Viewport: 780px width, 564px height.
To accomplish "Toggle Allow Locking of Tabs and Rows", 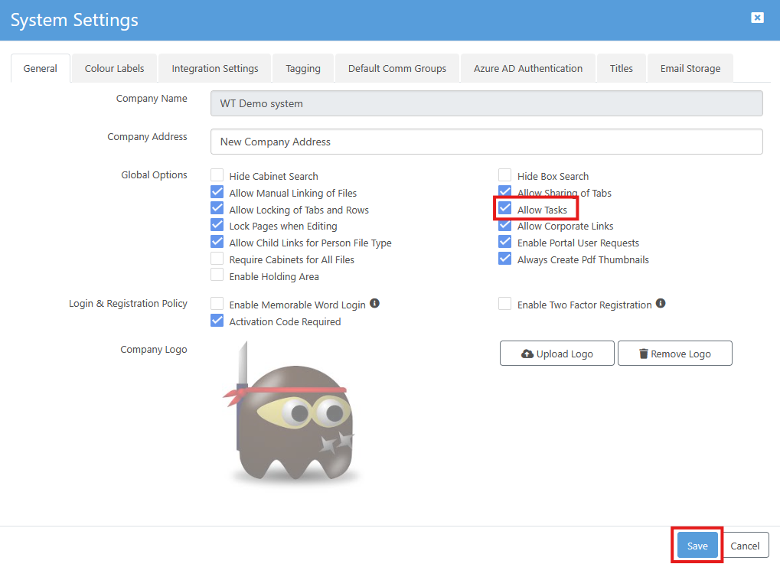I will point(217,208).
